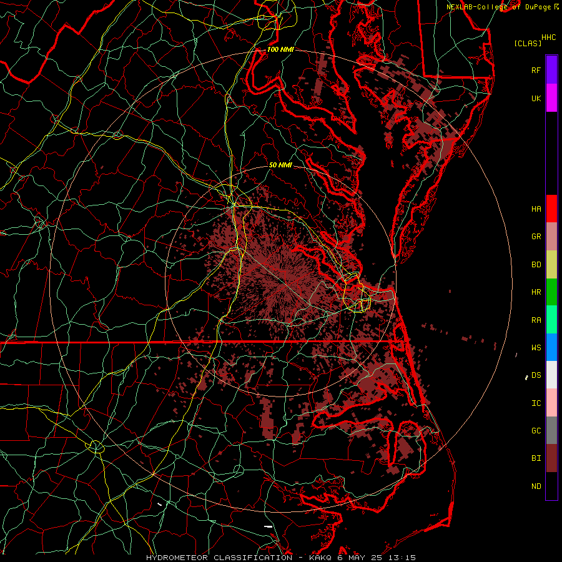The width and height of the screenshot is (562, 562).
Task: Click the GC legend label
Action: coord(536,430)
